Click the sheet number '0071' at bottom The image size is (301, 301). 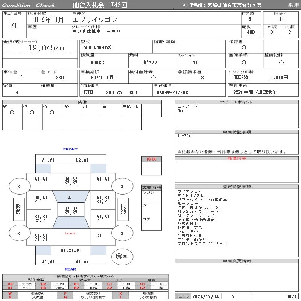292,296
